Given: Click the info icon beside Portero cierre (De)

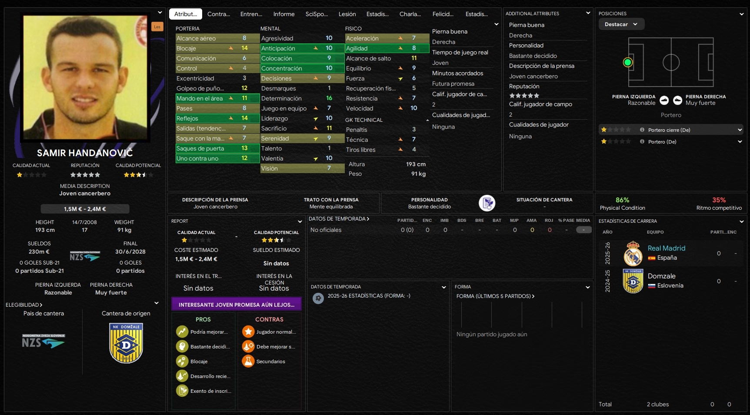Looking at the screenshot, I should [642, 130].
